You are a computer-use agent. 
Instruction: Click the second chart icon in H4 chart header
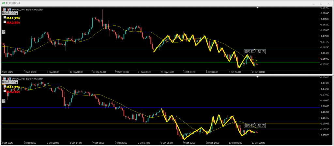[8, 9]
